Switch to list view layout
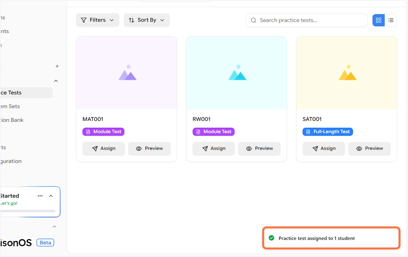 (x=391, y=20)
